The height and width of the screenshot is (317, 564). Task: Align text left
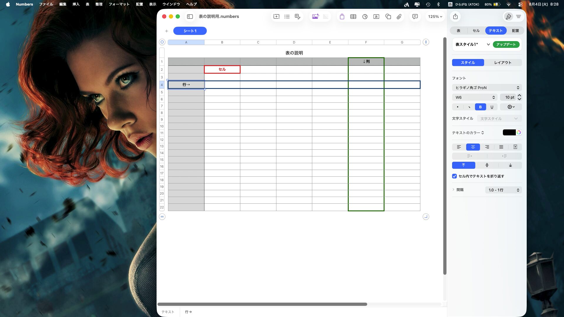pyautogui.click(x=459, y=147)
